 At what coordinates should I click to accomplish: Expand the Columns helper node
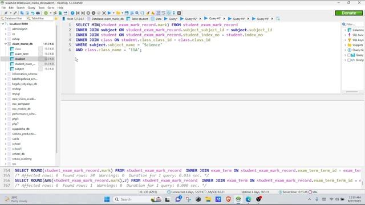(345, 30)
